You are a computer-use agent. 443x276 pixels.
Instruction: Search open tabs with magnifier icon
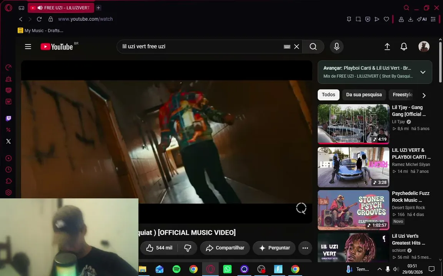(x=406, y=8)
